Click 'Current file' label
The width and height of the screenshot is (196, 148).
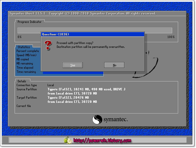click(24, 106)
